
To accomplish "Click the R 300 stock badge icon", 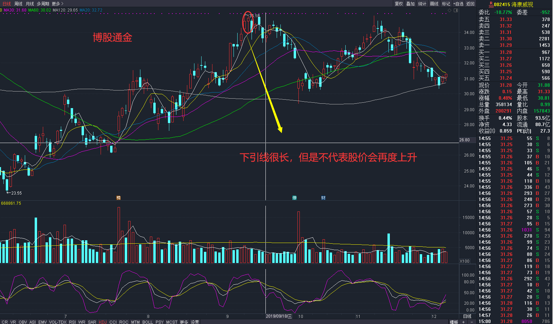I will [491, 4].
